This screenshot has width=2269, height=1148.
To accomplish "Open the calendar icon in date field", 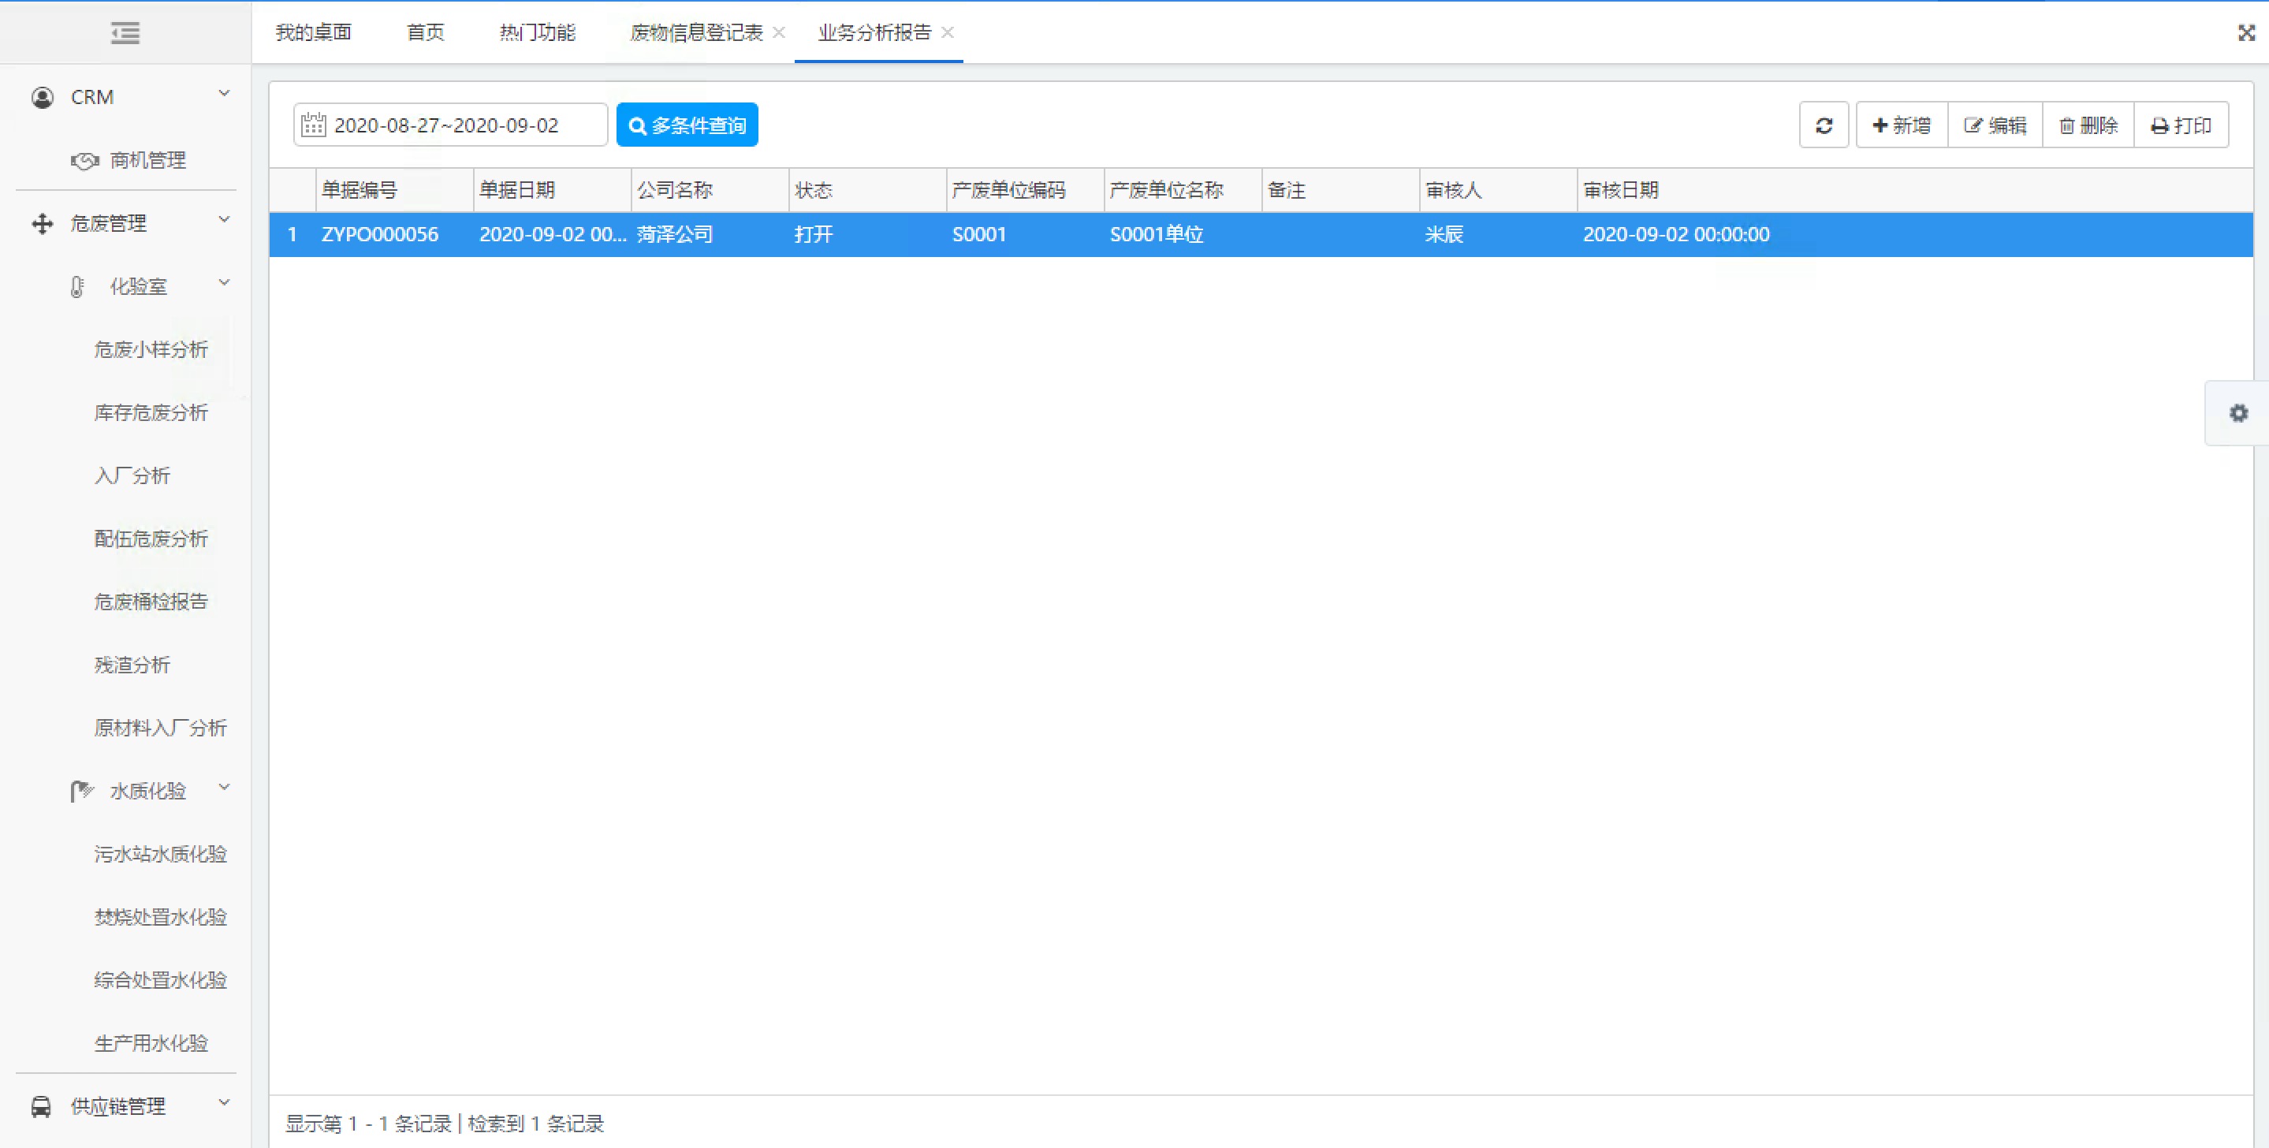I will tap(313, 125).
